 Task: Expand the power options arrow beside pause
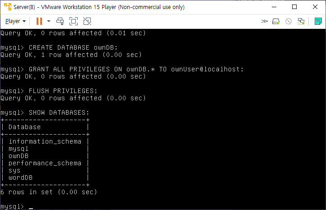point(49,21)
